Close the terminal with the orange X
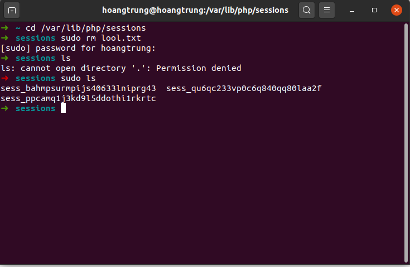The width and height of the screenshot is (410, 267). 397,10
